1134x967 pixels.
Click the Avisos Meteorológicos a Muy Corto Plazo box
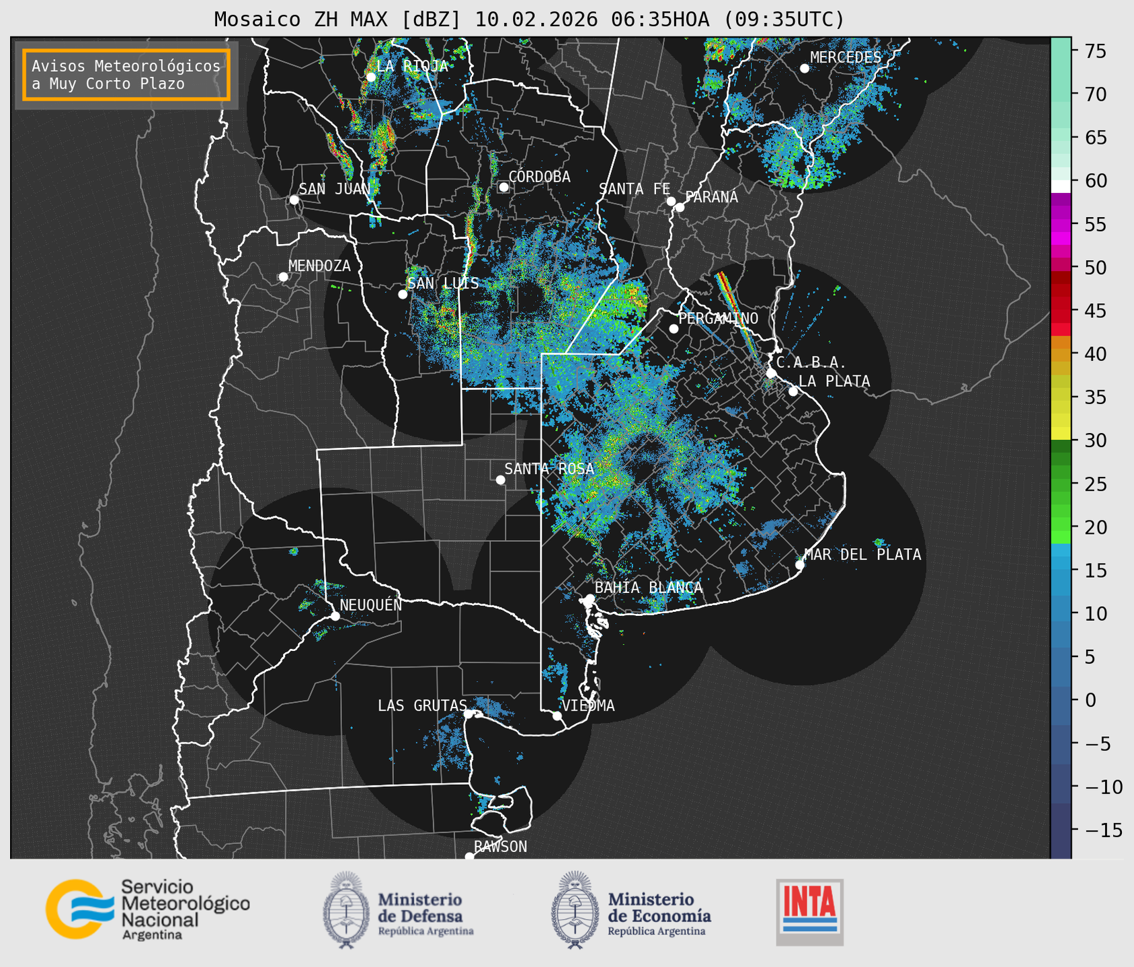tap(126, 74)
